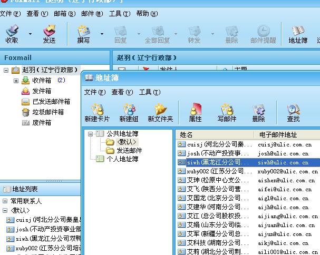
Task: Click the 撰写 (Compose) mail icon
Action: point(83,34)
